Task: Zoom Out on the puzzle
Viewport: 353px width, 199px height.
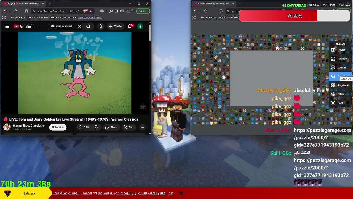Action: click(340, 76)
